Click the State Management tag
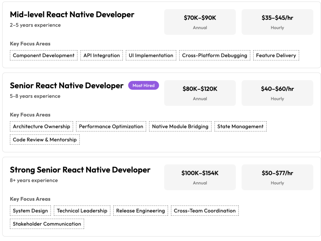 pyautogui.click(x=240, y=126)
